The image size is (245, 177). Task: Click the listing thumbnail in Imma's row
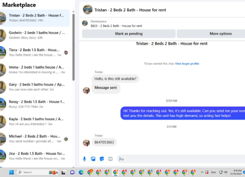coord(3,70)
